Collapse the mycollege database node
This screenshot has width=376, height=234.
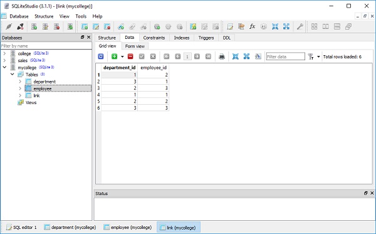[x=4, y=67]
